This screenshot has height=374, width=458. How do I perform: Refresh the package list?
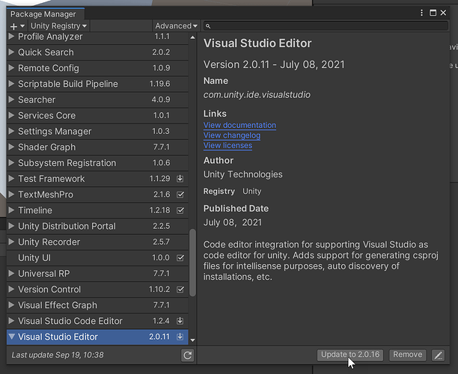[x=188, y=355]
